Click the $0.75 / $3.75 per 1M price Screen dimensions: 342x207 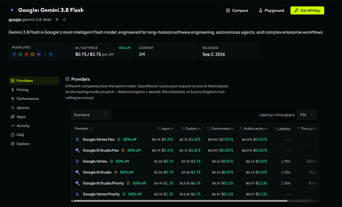[x=94, y=54]
